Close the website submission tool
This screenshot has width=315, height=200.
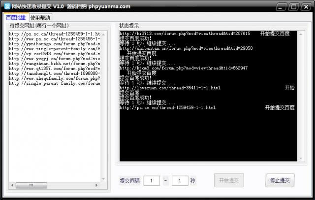click(306, 7)
